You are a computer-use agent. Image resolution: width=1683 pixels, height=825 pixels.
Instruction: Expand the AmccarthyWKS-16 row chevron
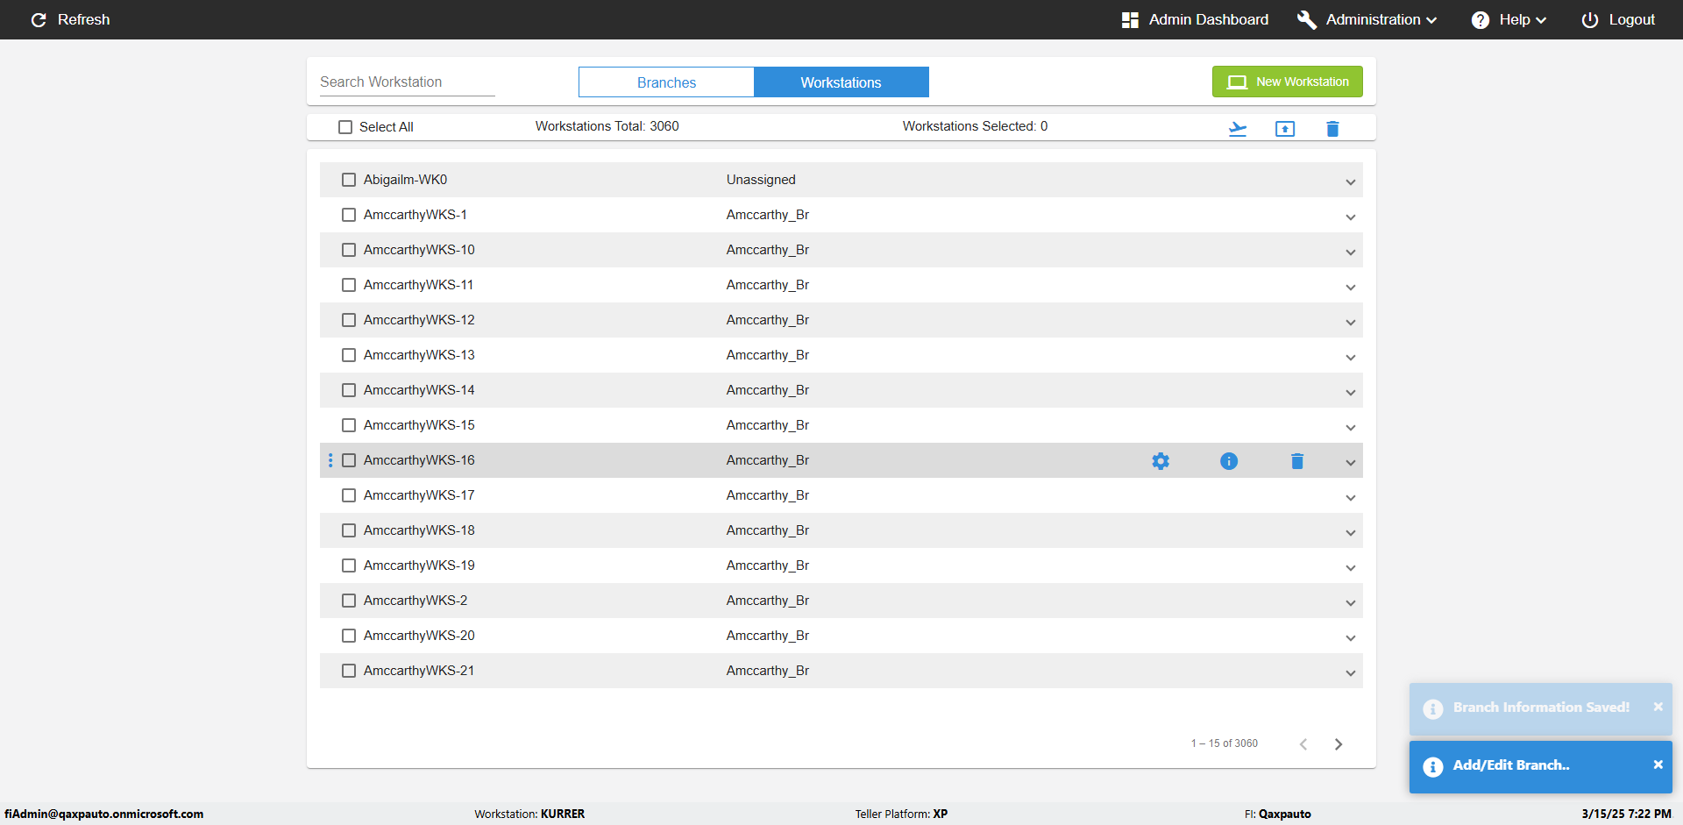pos(1350,463)
